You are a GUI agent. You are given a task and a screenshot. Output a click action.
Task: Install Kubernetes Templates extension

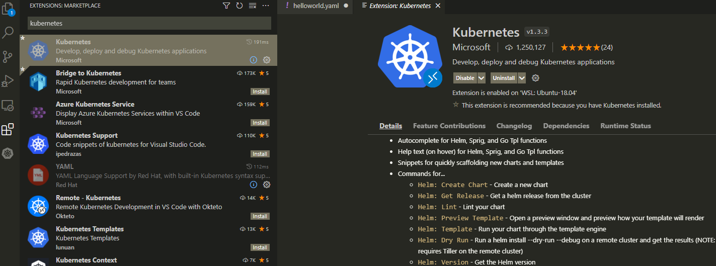(x=260, y=247)
